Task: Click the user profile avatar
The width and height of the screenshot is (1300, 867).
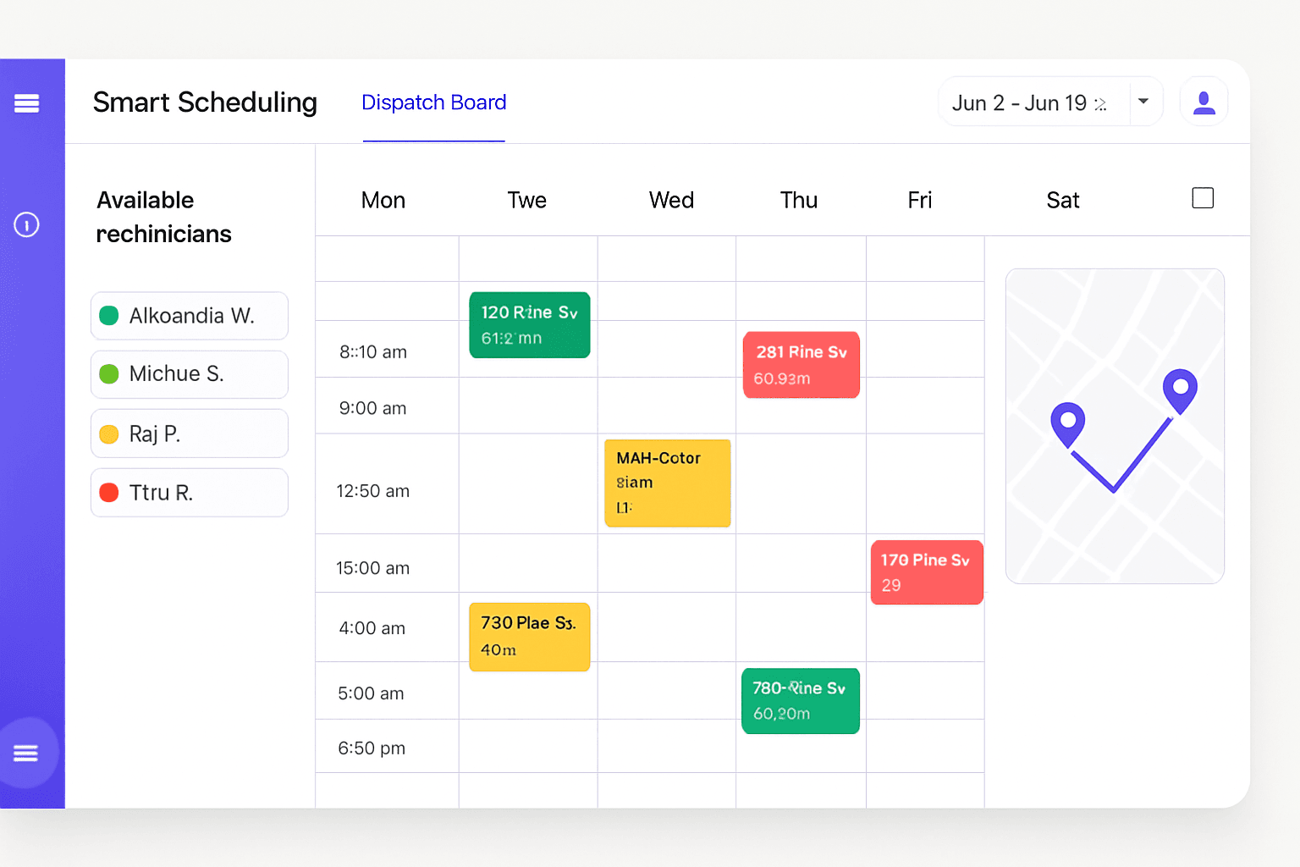Action: [1204, 101]
